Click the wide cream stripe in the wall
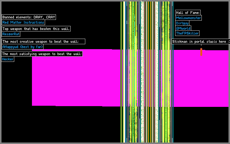This screenshot has width=230, height=144. 157,72
